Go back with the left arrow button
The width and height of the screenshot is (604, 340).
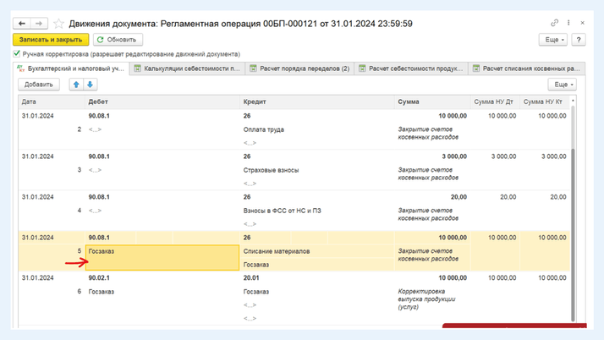[x=22, y=24]
